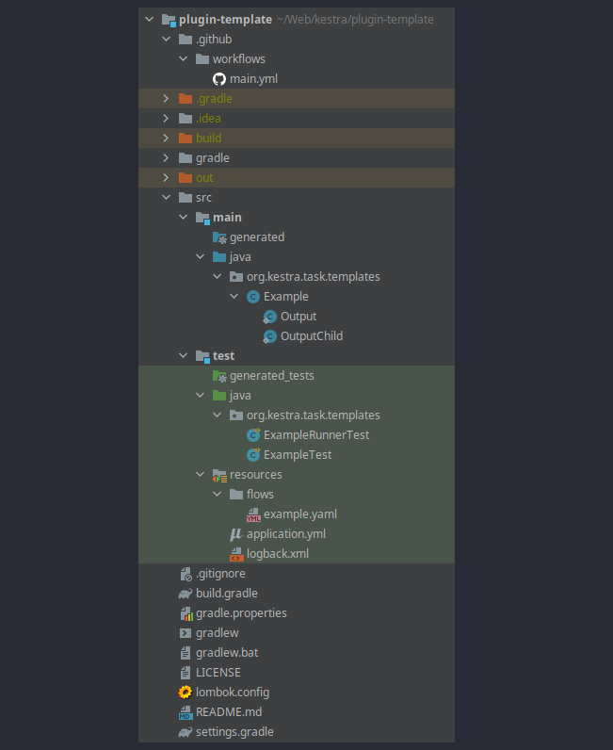This screenshot has height=750, width=613.
Task: Expand the build folder node
Action: pyautogui.click(x=167, y=139)
